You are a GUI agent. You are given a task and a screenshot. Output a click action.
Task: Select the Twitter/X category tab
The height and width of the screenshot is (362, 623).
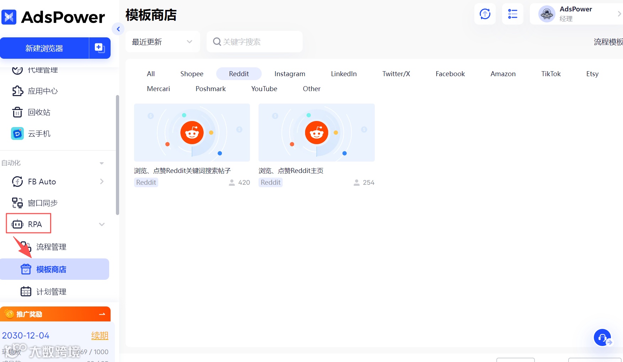click(x=396, y=74)
